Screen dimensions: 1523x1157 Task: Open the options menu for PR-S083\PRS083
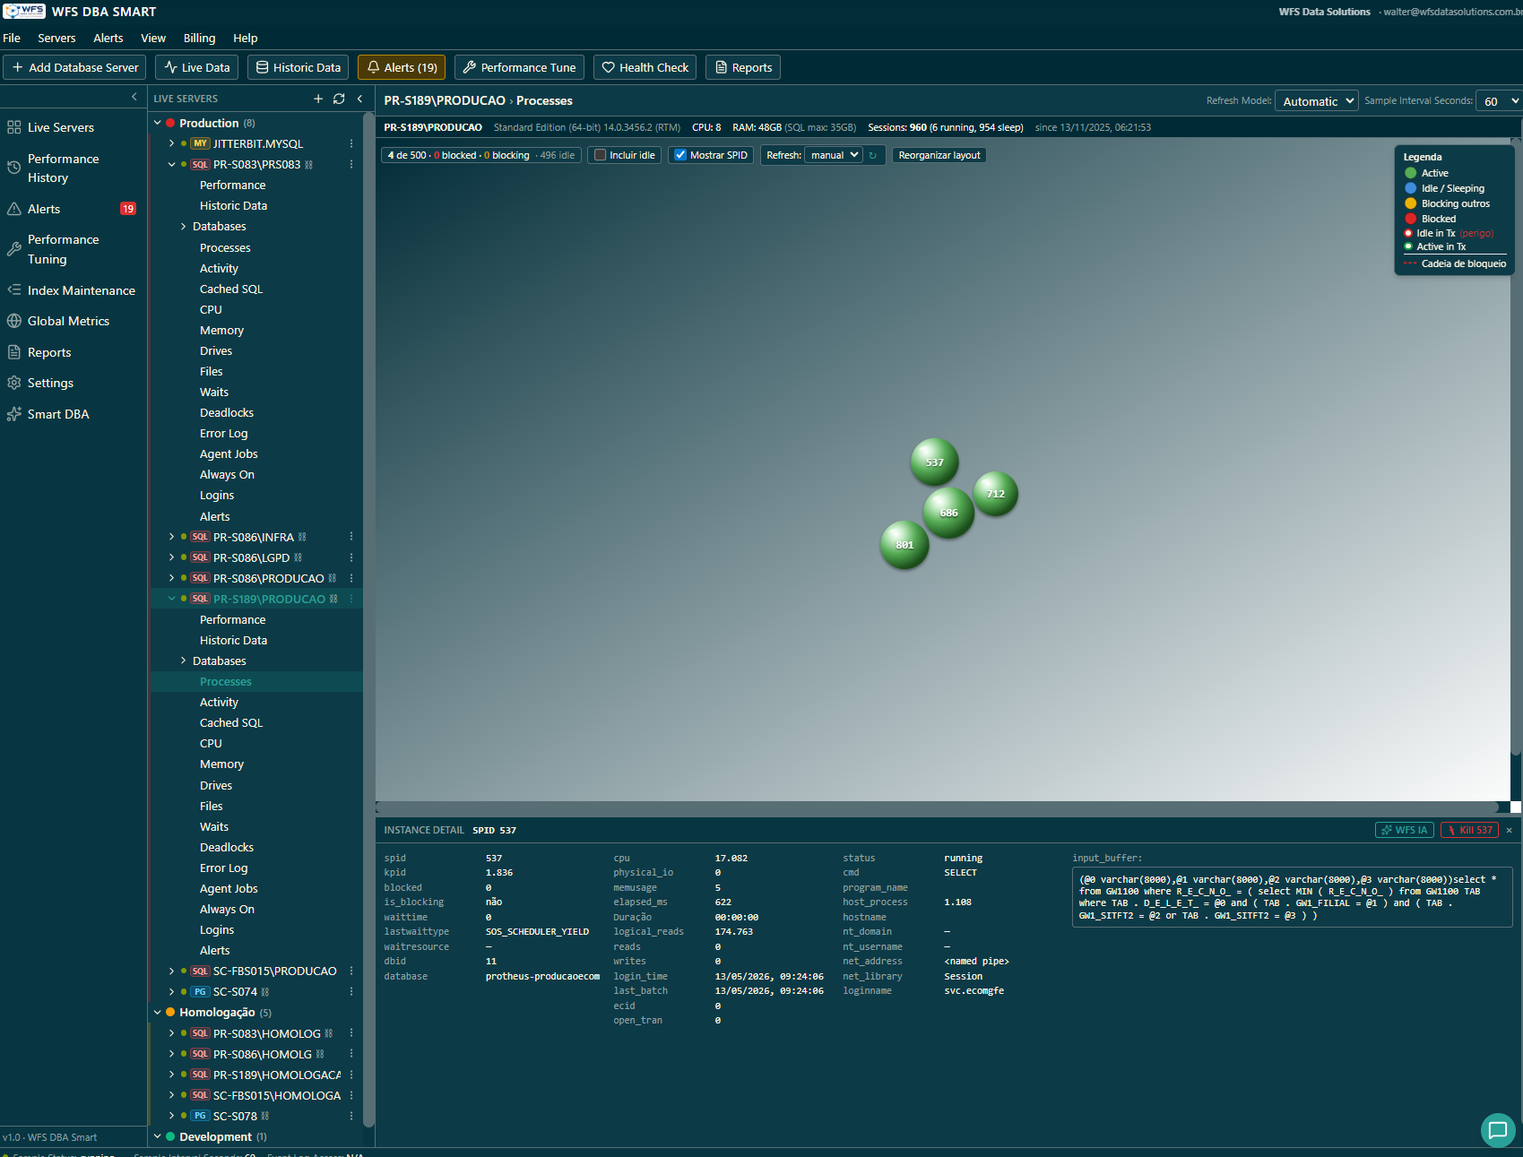click(x=351, y=164)
